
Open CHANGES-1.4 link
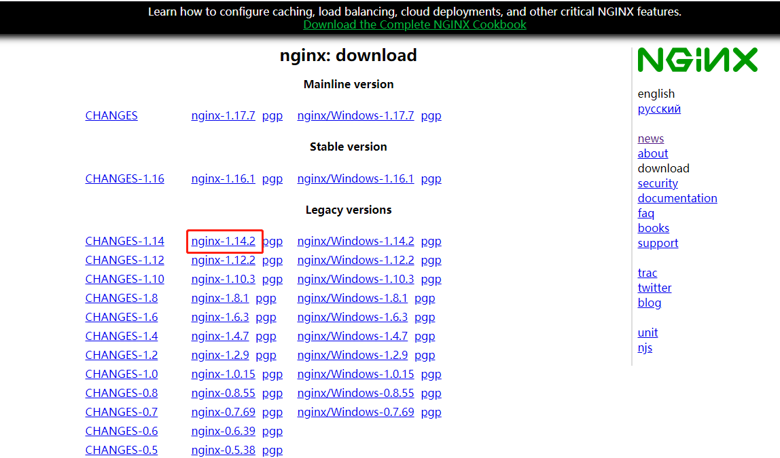122,336
